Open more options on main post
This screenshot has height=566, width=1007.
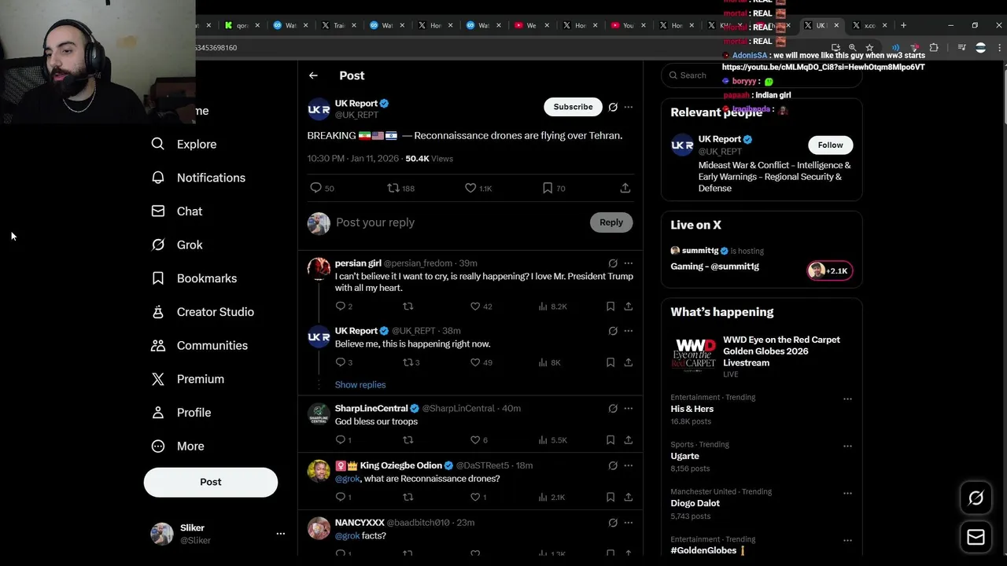(x=628, y=107)
